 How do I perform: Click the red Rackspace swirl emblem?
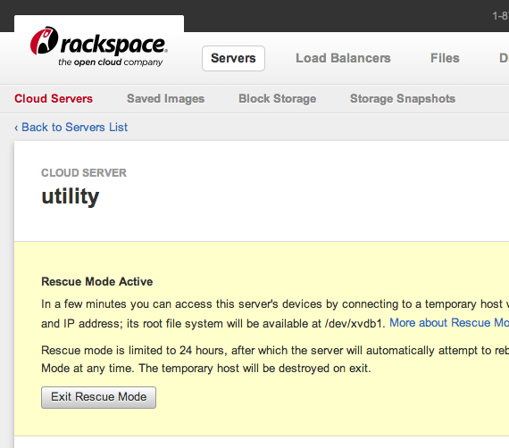pos(44,40)
